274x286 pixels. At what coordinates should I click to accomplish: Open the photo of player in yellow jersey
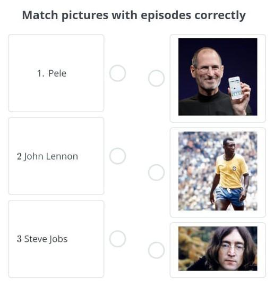218,171
